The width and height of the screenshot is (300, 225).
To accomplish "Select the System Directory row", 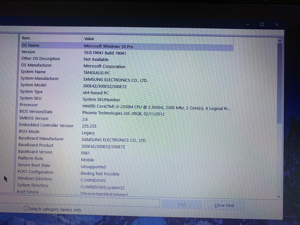I will (x=33, y=185).
